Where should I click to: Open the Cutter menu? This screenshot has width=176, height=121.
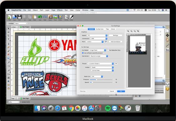click(78, 10)
